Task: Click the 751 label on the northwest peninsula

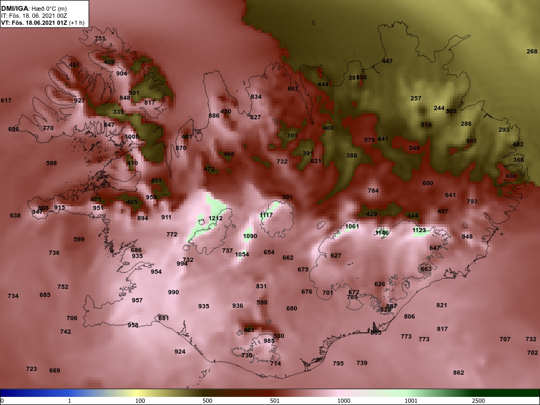Action: point(100,38)
